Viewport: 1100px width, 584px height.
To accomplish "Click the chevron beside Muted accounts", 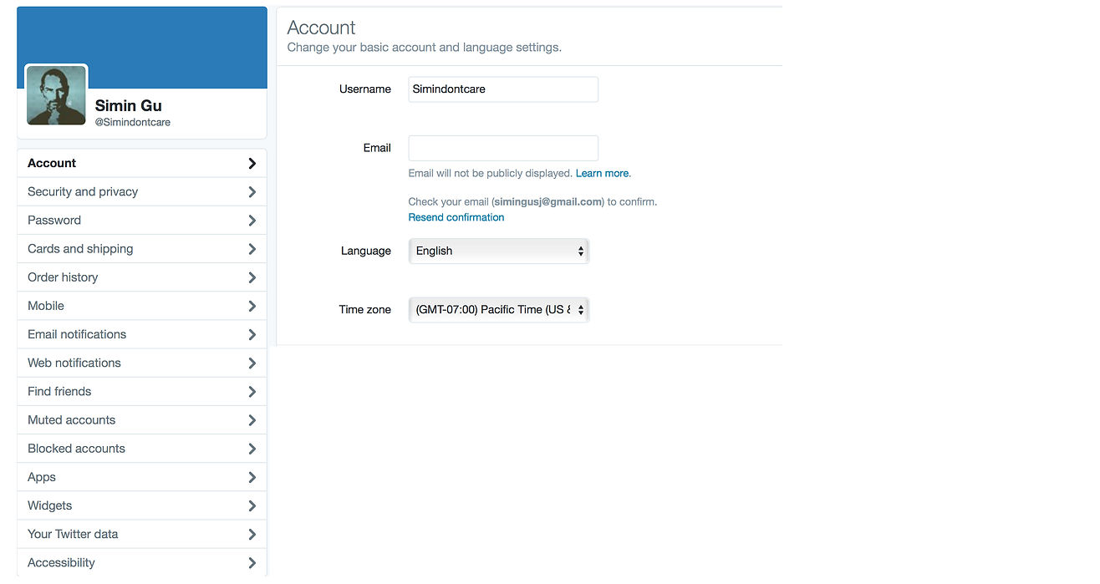I will [252, 420].
